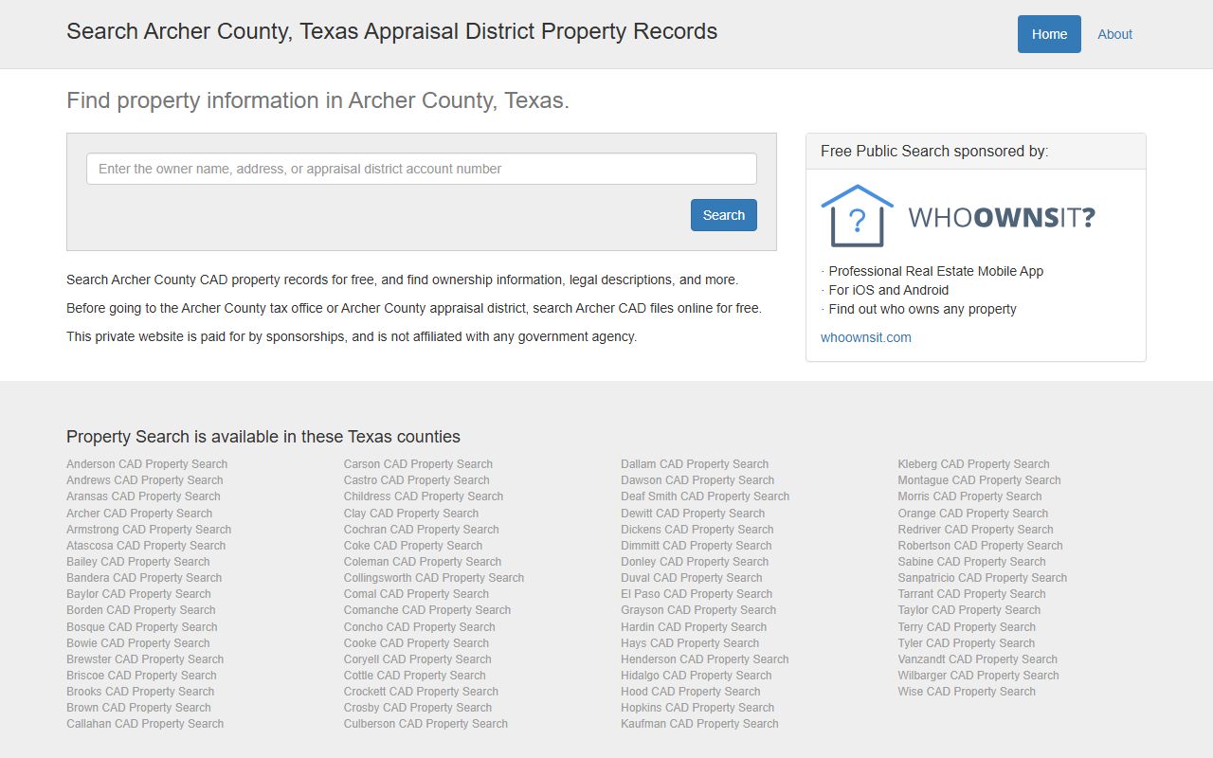
Task: Open Kaufman CAD Property Search
Action: click(x=699, y=724)
